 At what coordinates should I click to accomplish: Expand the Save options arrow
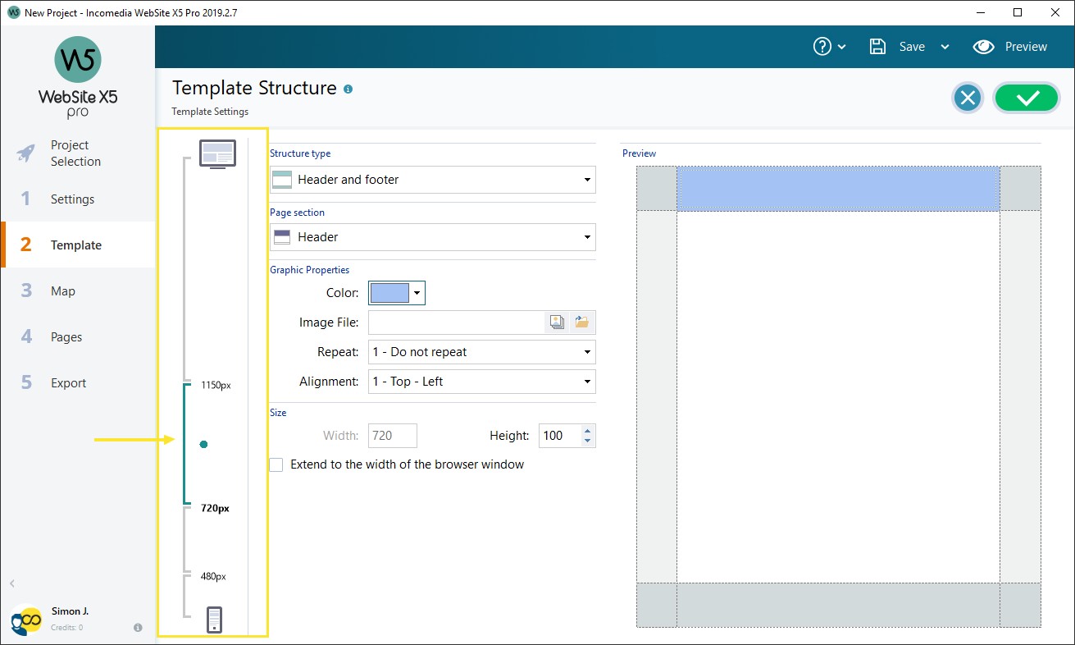pos(945,47)
